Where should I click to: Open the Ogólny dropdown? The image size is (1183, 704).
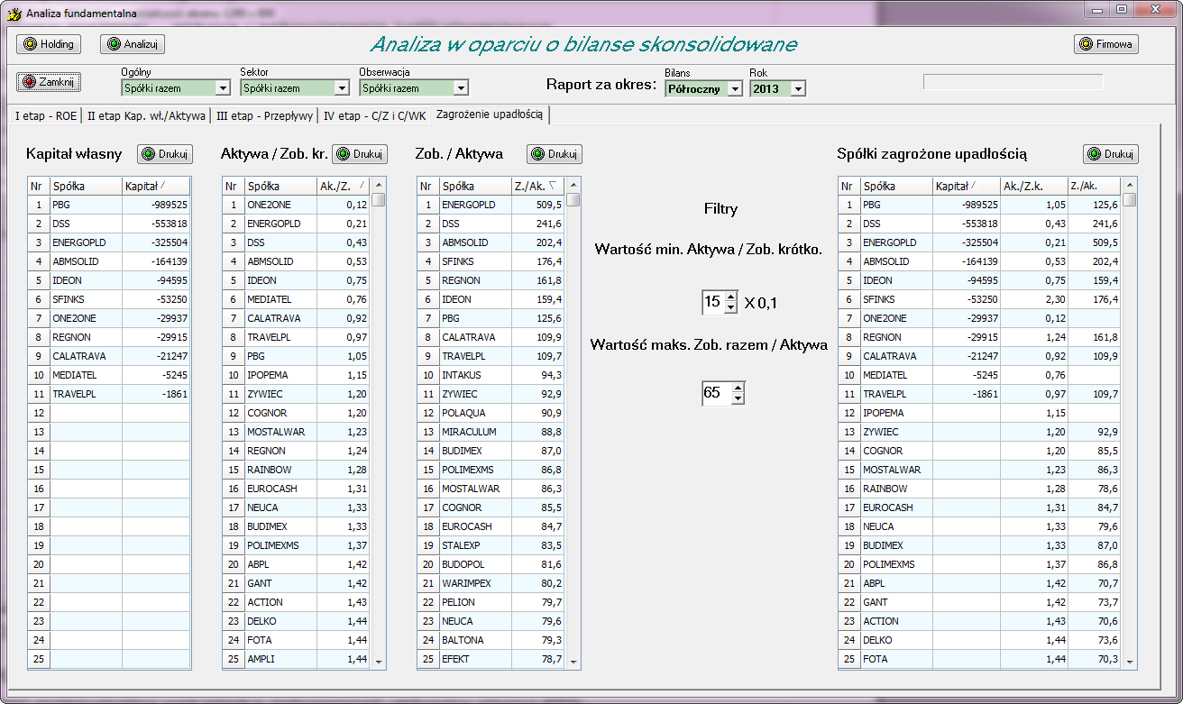[223, 88]
